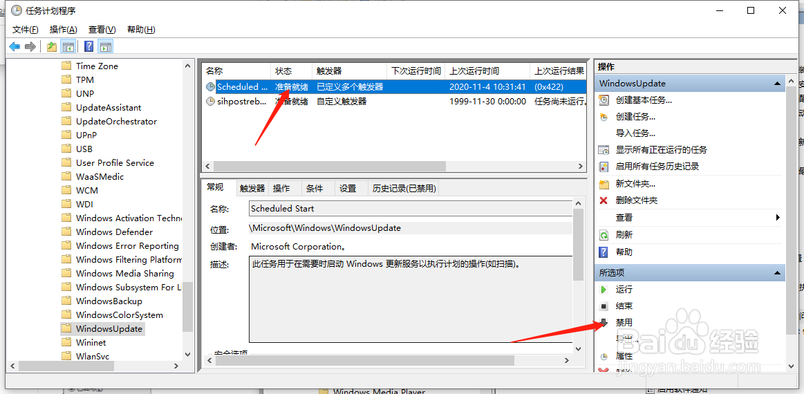Click the tree pane vertical scrollbar down arrow

[187, 355]
